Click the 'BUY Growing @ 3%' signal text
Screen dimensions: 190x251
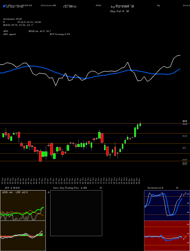click(60, 34)
